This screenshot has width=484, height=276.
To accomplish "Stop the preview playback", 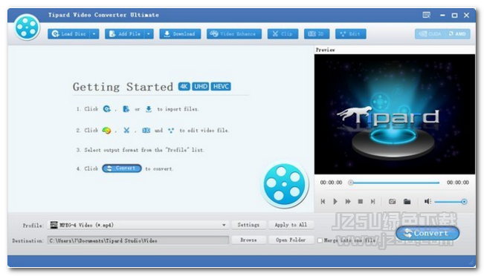I will pos(361,202).
